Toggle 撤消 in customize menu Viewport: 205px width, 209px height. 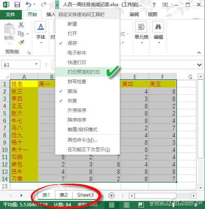(x=87, y=91)
